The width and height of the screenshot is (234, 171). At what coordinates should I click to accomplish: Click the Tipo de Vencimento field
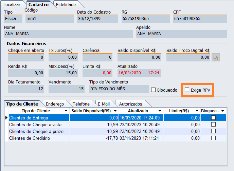coord(119,89)
